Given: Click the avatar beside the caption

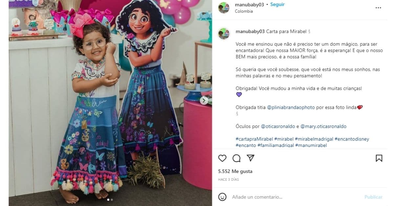Looking at the screenshot, I should click(224, 33).
